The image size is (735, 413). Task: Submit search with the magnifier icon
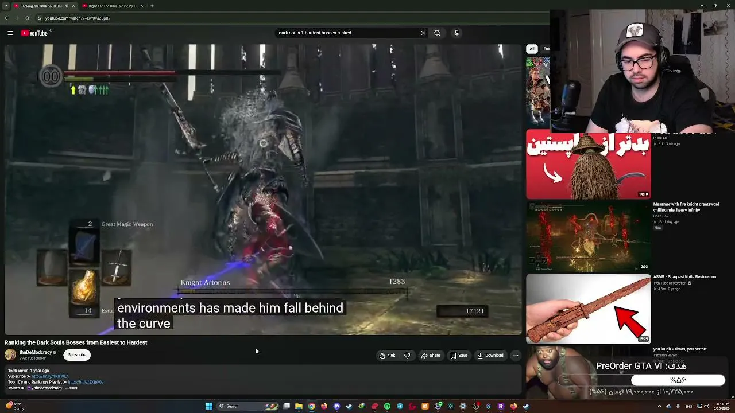point(437,33)
